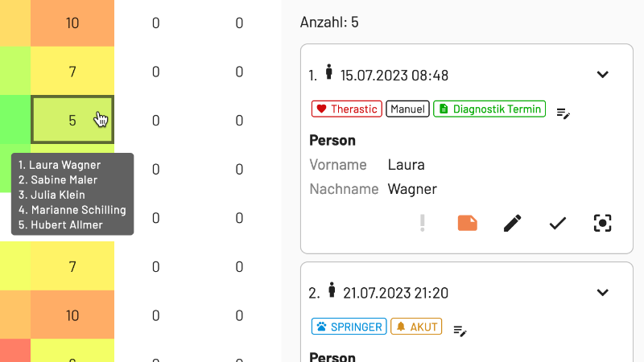
Task: Click the Diagnostik Termin tag
Action: pos(489,109)
